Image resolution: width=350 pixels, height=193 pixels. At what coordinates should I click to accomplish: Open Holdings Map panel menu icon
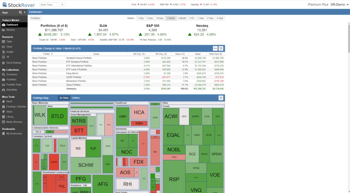[x=221, y=98]
